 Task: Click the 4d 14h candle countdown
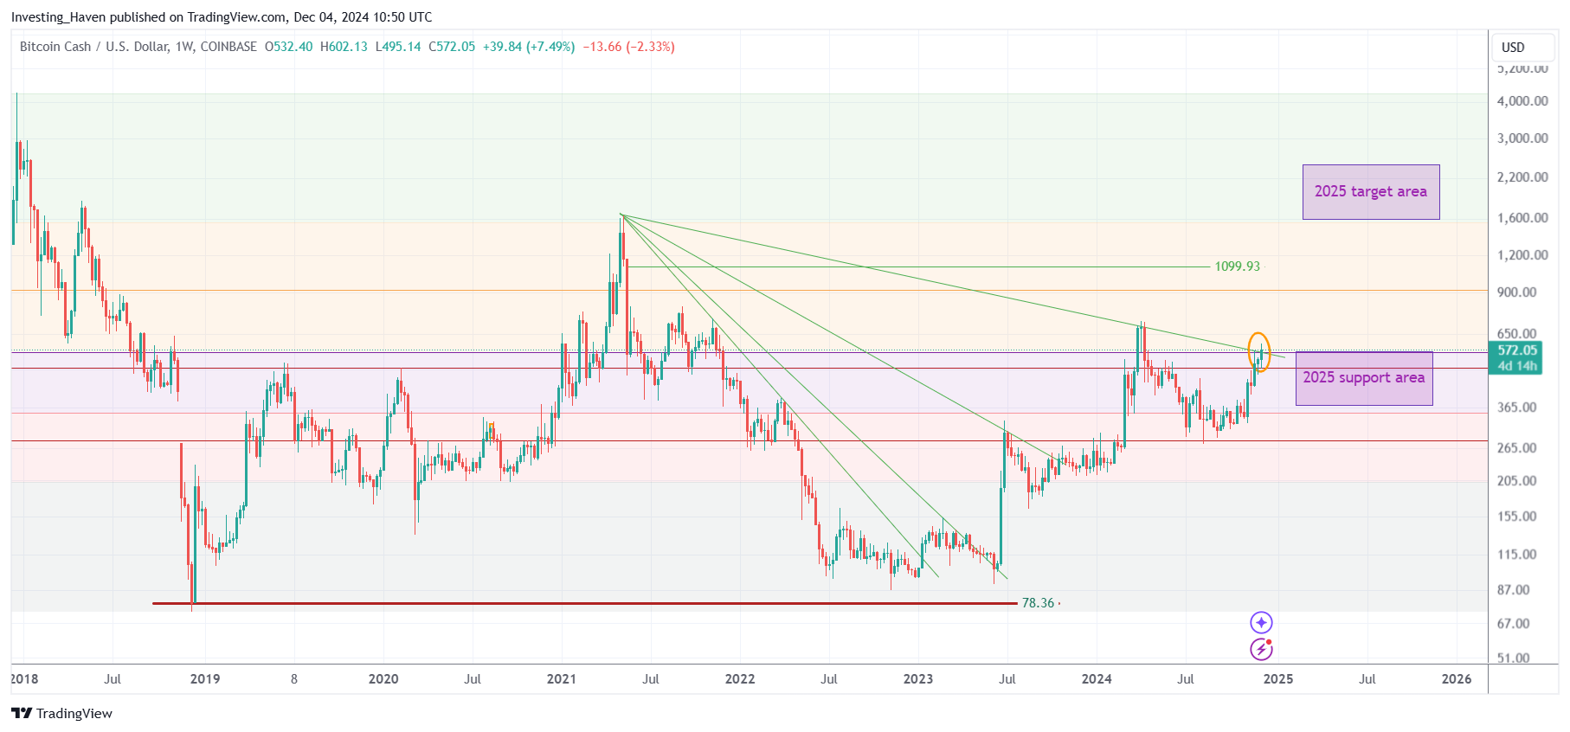point(1518,366)
